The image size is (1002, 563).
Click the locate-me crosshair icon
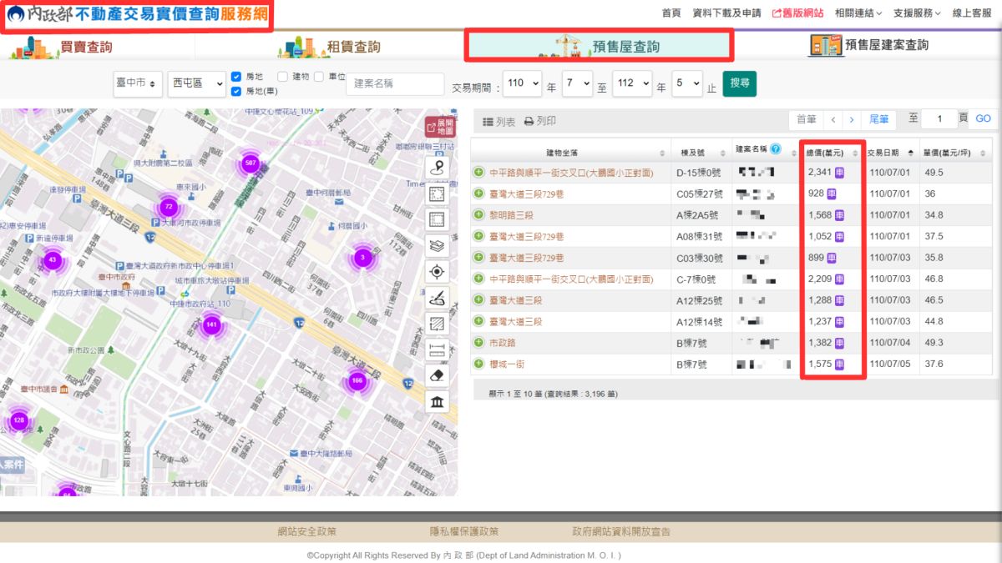click(x=437, y=270)
